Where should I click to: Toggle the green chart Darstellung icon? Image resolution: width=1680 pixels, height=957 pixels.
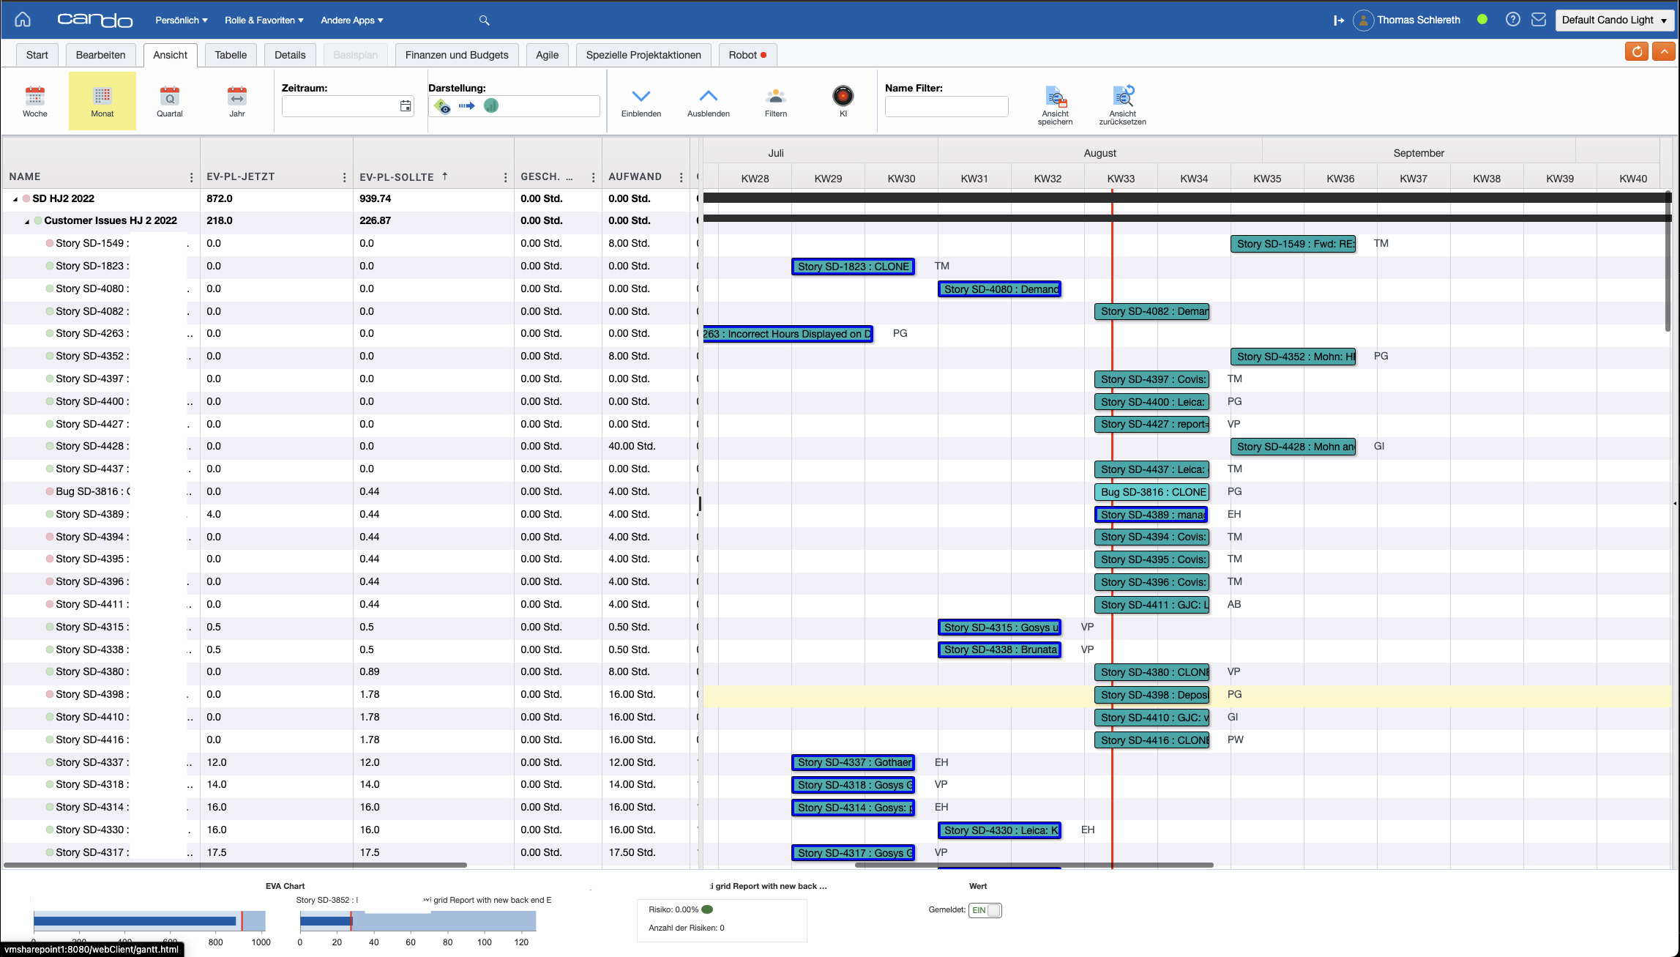pos(491,106)
